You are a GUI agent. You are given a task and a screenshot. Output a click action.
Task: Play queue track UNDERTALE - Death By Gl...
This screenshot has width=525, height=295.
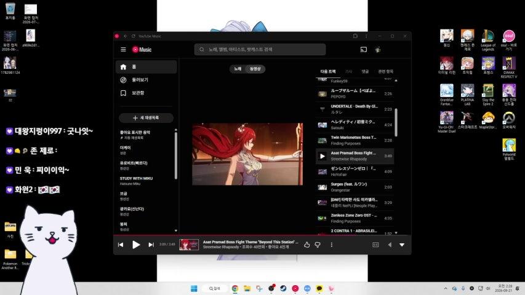[x=355, y=109]
